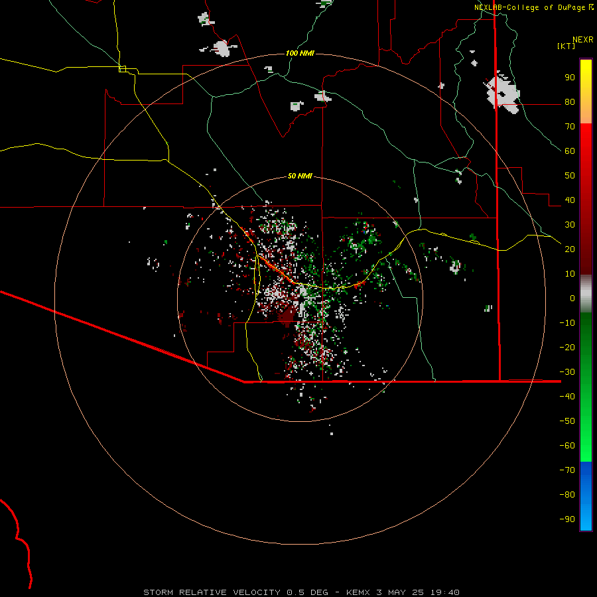Click the -10 value on the velocity scale

click(567, 323)
